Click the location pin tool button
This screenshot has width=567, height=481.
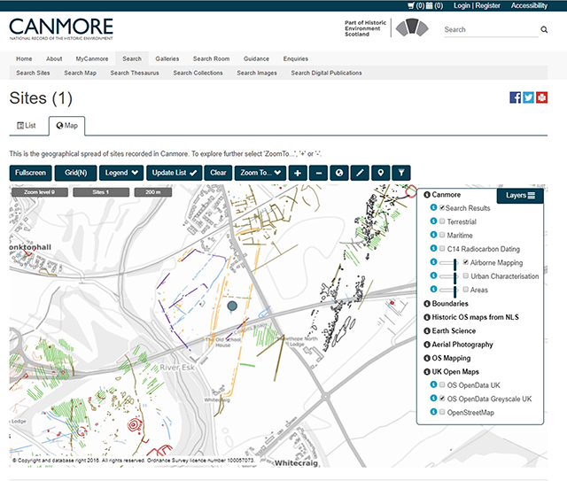[x=381, y=172]
